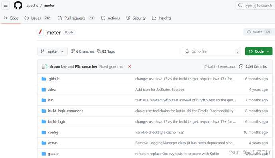Open the build-logic-commons folder
The height and width of the screenshot is (158, 275).
[65, 111]
